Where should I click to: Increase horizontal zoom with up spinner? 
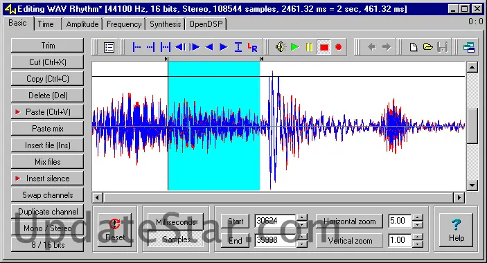tap(418, 217)
